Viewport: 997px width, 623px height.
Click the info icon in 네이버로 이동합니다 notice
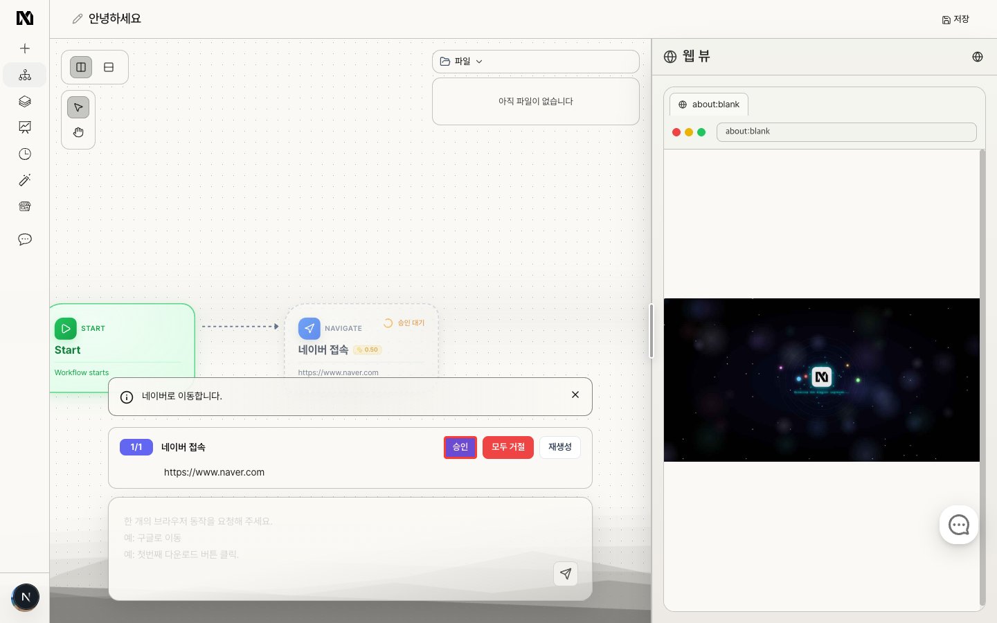(127, 397)
